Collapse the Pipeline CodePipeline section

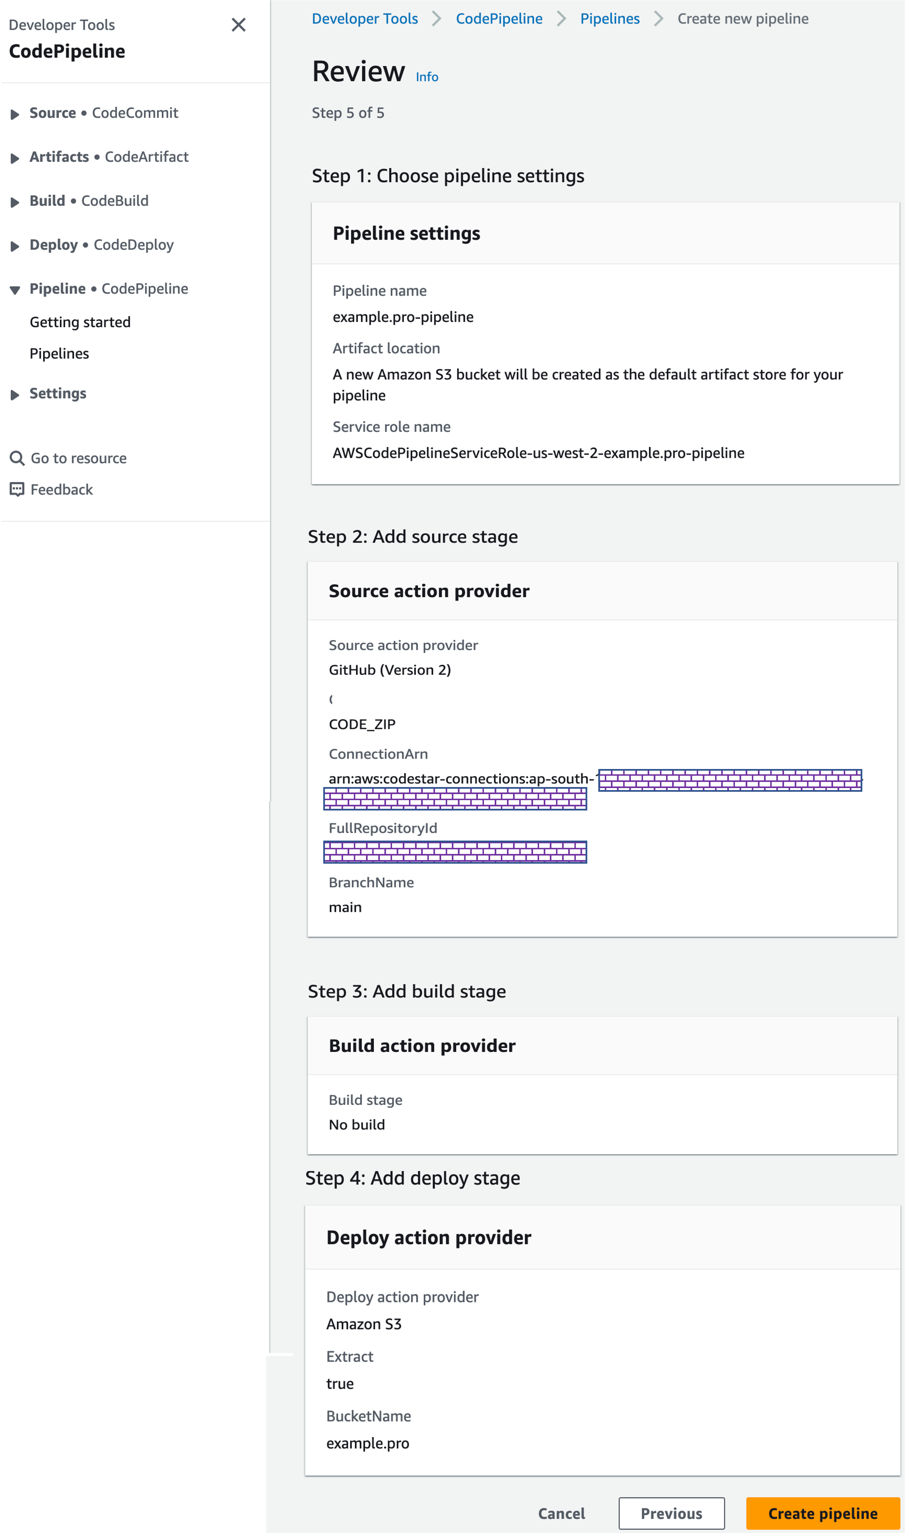[x=15, y=290]
